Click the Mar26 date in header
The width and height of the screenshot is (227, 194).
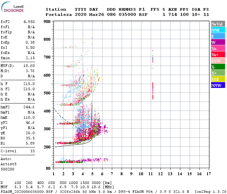pyautogui.click(x=97, y=15)
